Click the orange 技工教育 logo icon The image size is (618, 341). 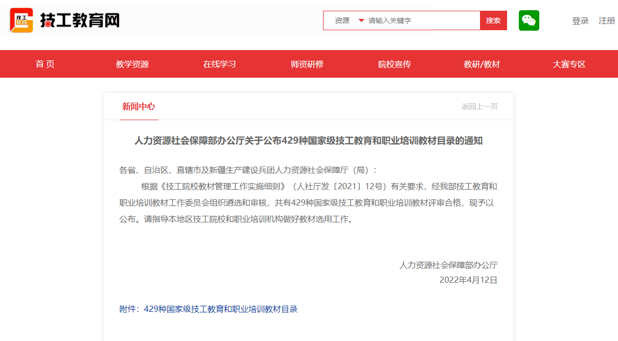pyautogui.click(x=21, y=20)
